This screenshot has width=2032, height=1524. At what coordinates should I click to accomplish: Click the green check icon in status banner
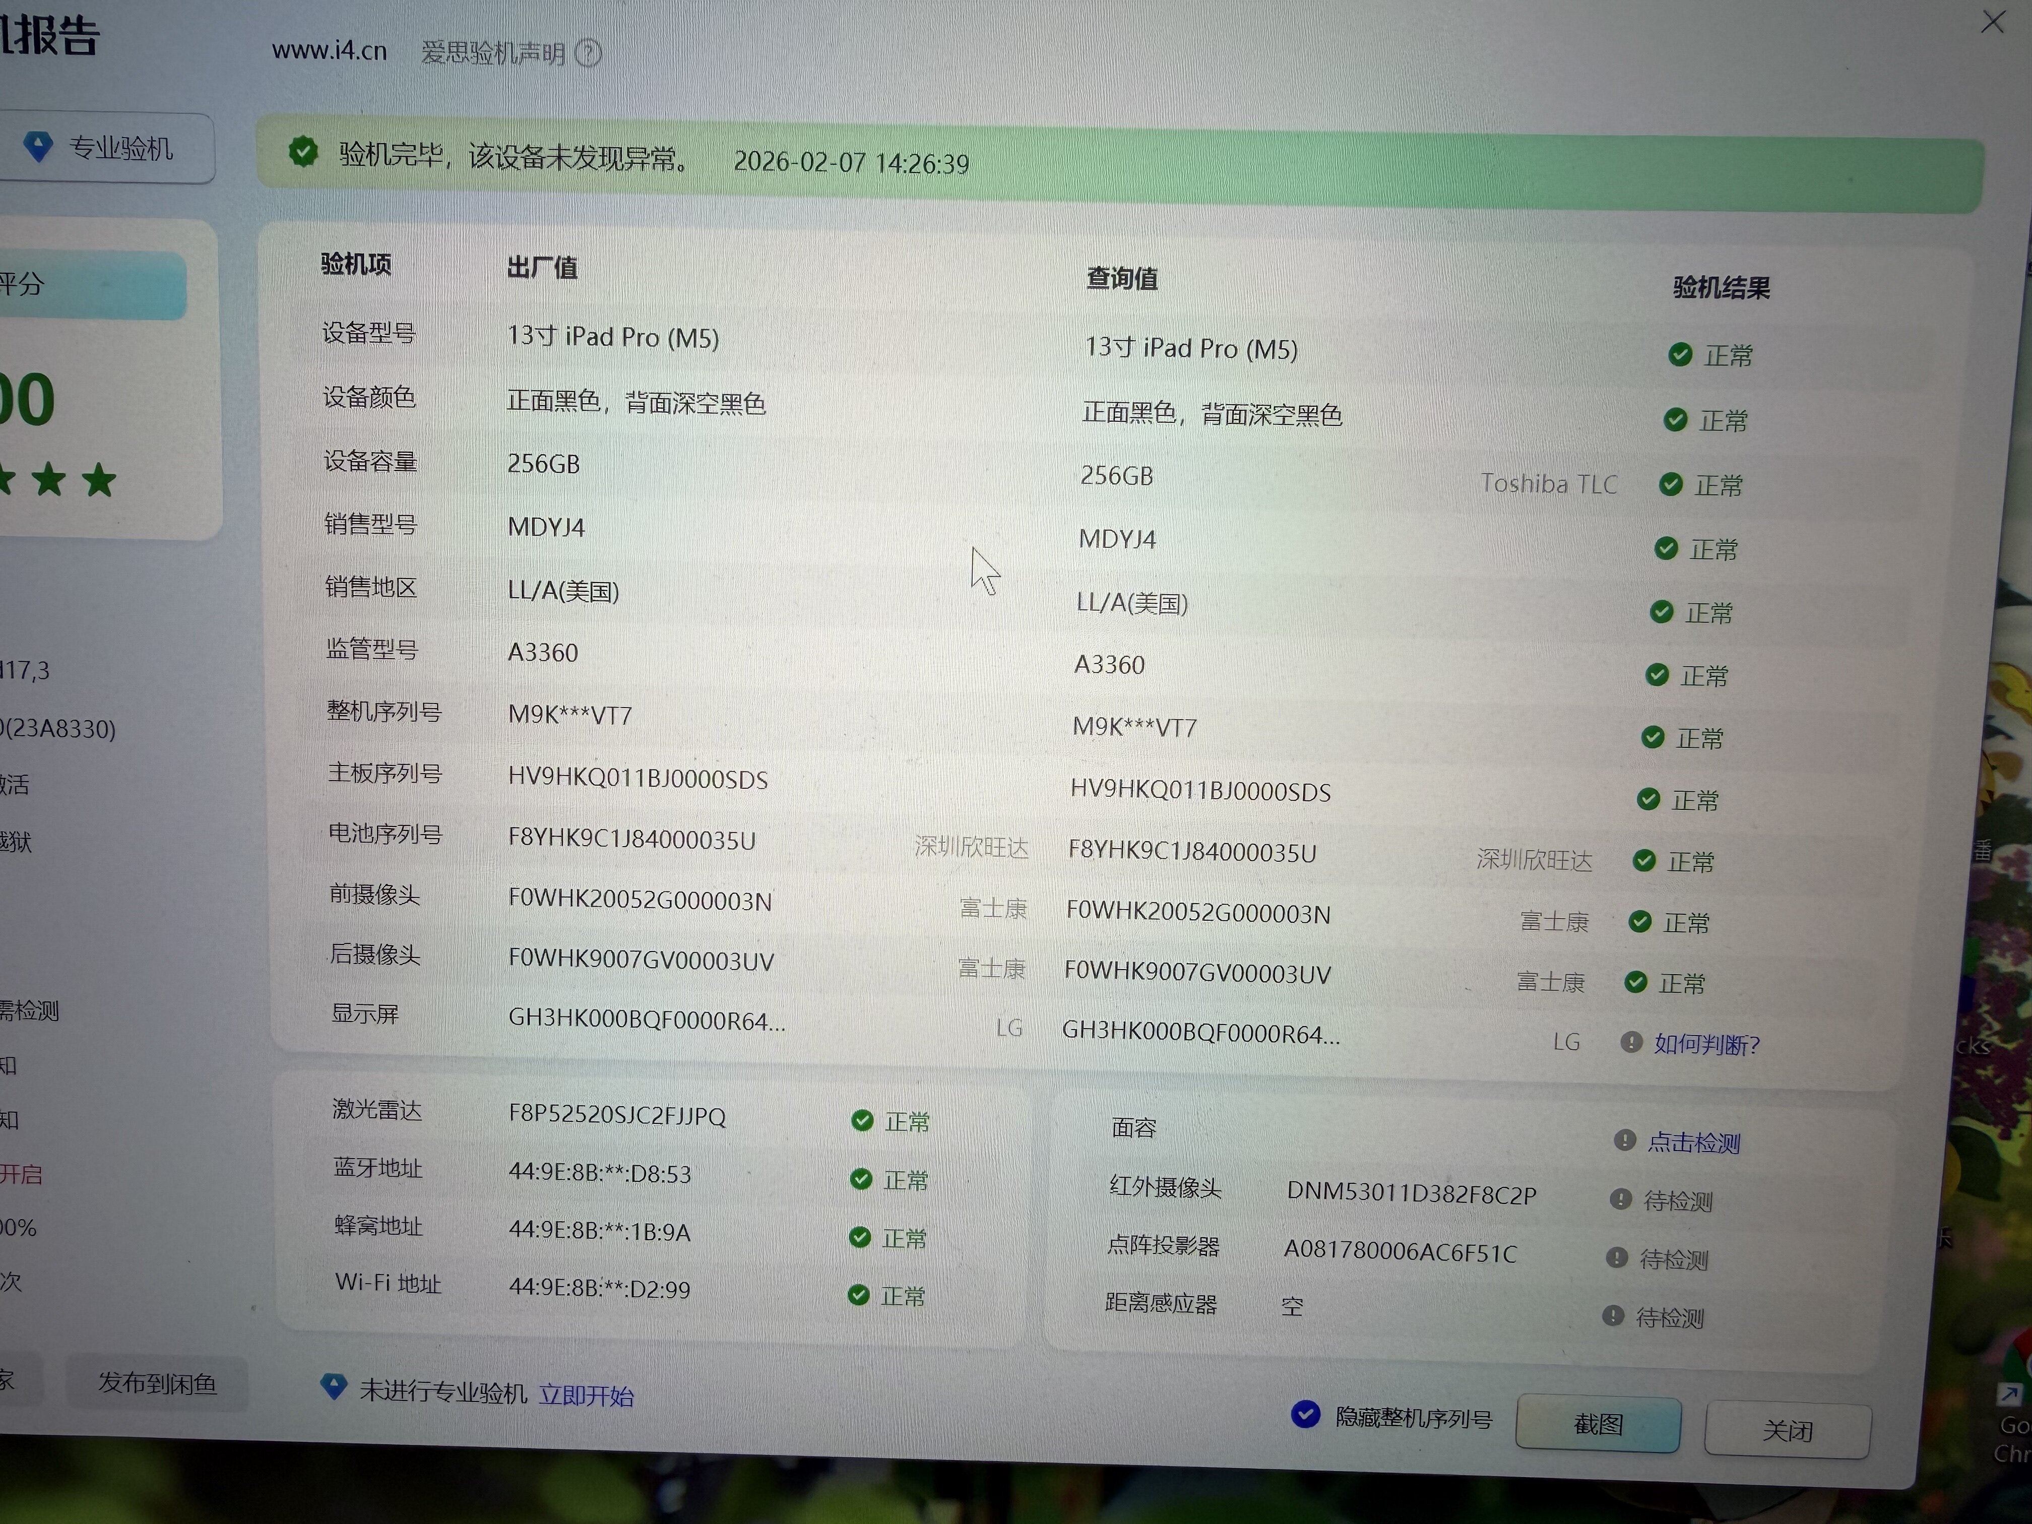[x=302, y=152]
